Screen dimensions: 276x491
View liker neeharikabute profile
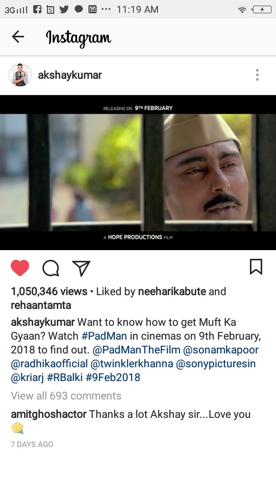tap(172, 292)
